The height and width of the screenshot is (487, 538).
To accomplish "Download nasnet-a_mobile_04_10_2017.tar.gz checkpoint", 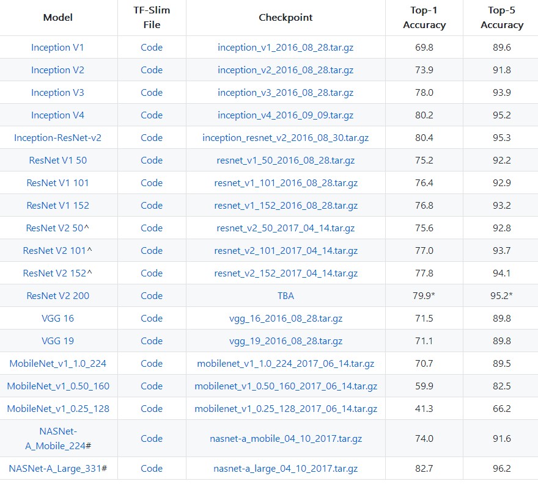I will tap(286, 439).
